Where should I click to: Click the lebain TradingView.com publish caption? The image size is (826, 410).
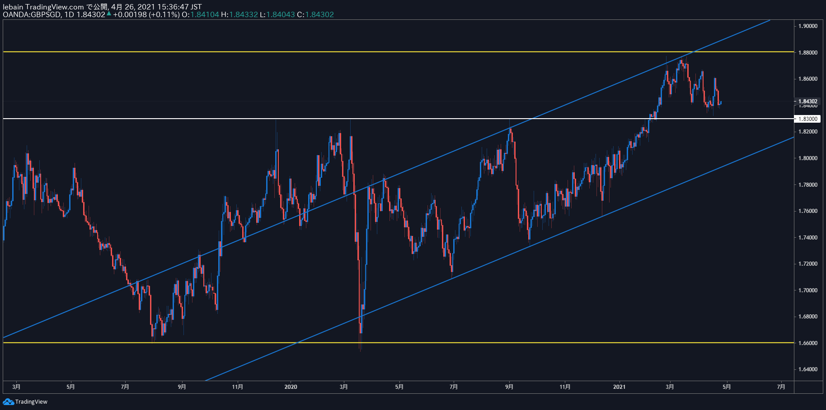pyautogui.click(x=102, y=7)
